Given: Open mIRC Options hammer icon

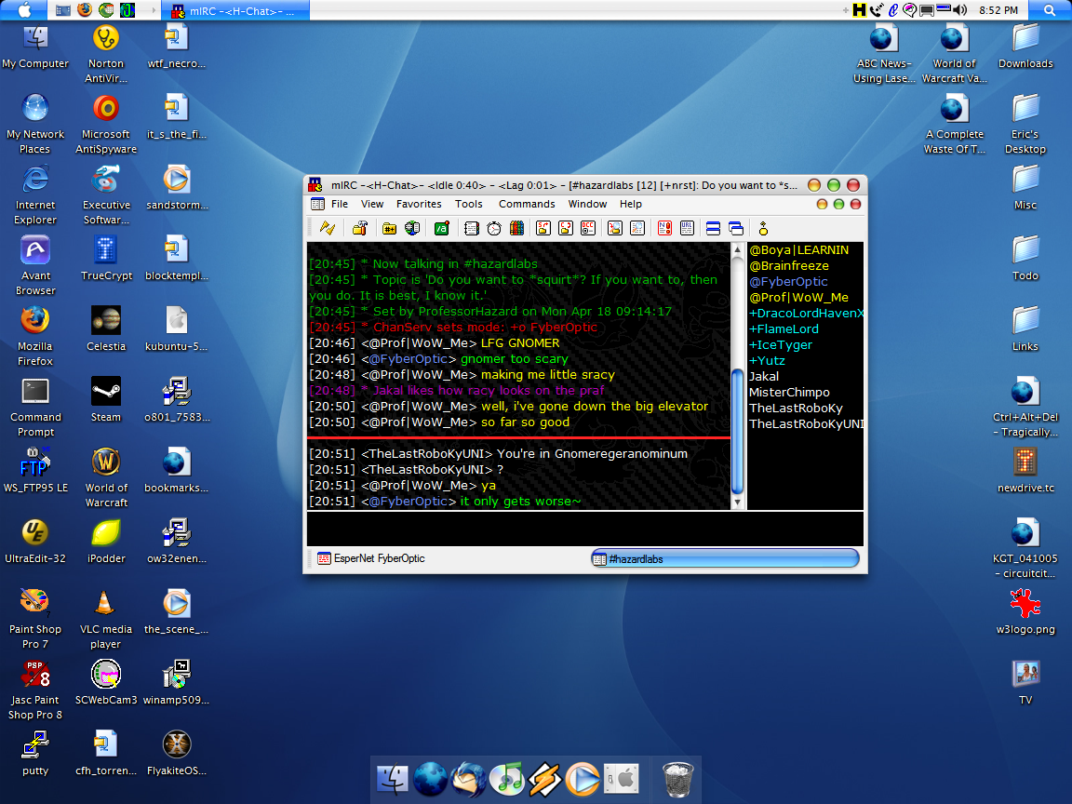Looking at the screenshot, I should tap(359, 228).
